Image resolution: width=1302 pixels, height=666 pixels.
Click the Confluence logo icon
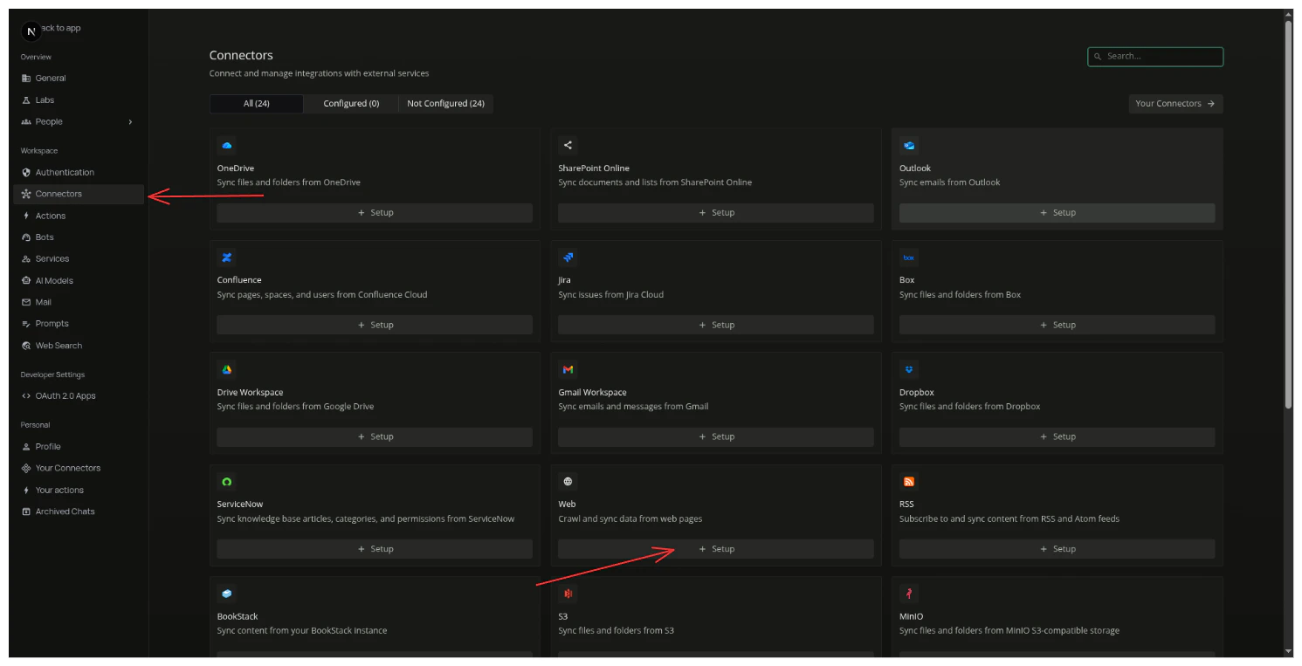point(227,257)
